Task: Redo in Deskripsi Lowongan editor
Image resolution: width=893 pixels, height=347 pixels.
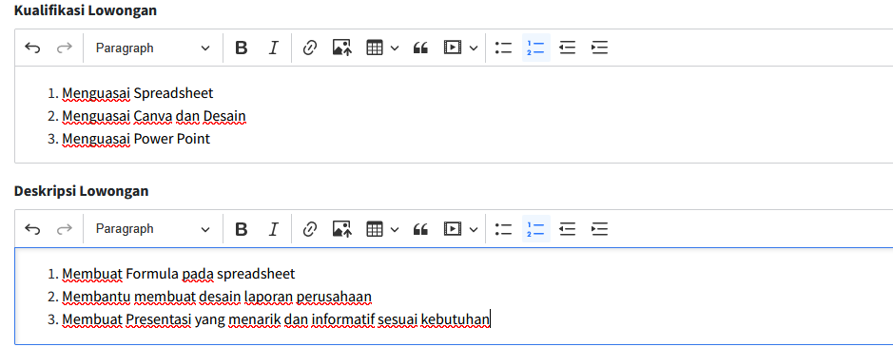Action: pyautogui.click(x=65, y=228)
